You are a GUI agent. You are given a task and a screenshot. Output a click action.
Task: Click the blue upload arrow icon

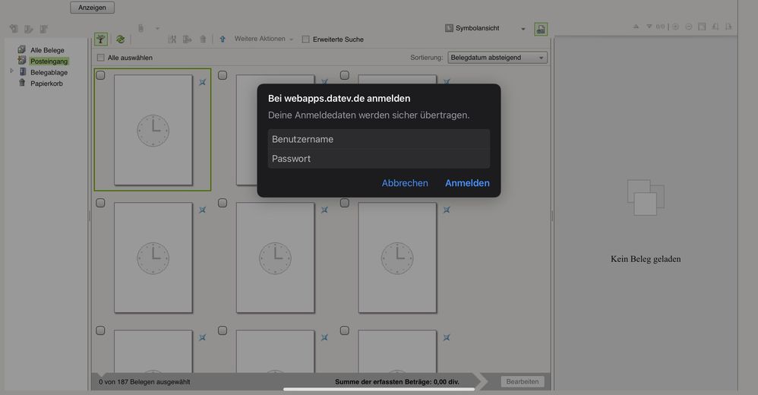pos(223,39)
